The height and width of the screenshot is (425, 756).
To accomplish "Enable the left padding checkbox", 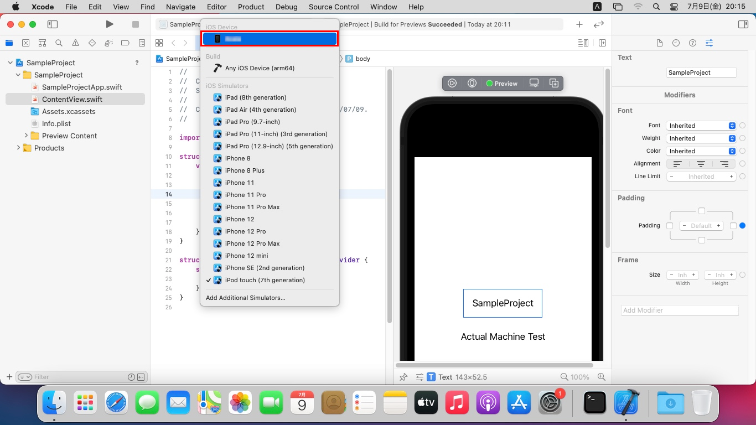I will point(670,226).
